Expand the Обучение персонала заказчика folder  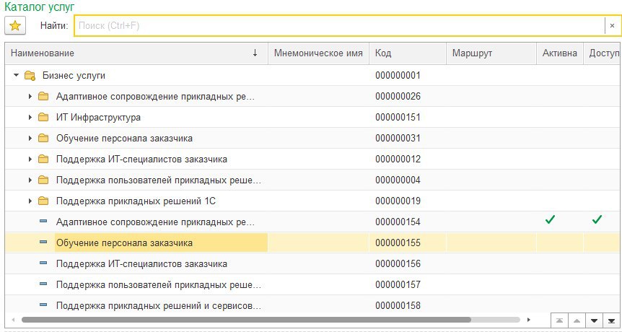pyautogui.click(x=30, y=138)
